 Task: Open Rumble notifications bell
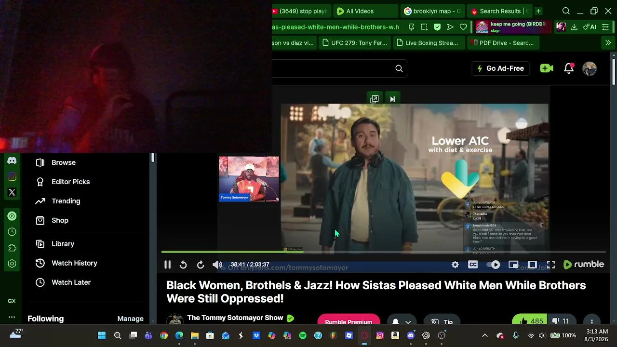point(569,68)
